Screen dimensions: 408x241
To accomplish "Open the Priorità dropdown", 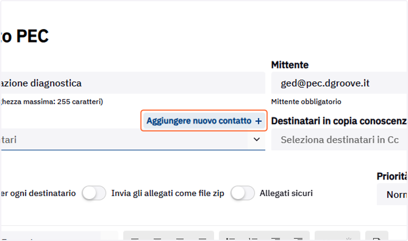I will point(392,194).
